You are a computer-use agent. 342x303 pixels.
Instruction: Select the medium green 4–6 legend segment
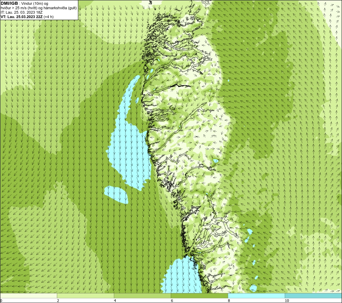tap(142, 295)
